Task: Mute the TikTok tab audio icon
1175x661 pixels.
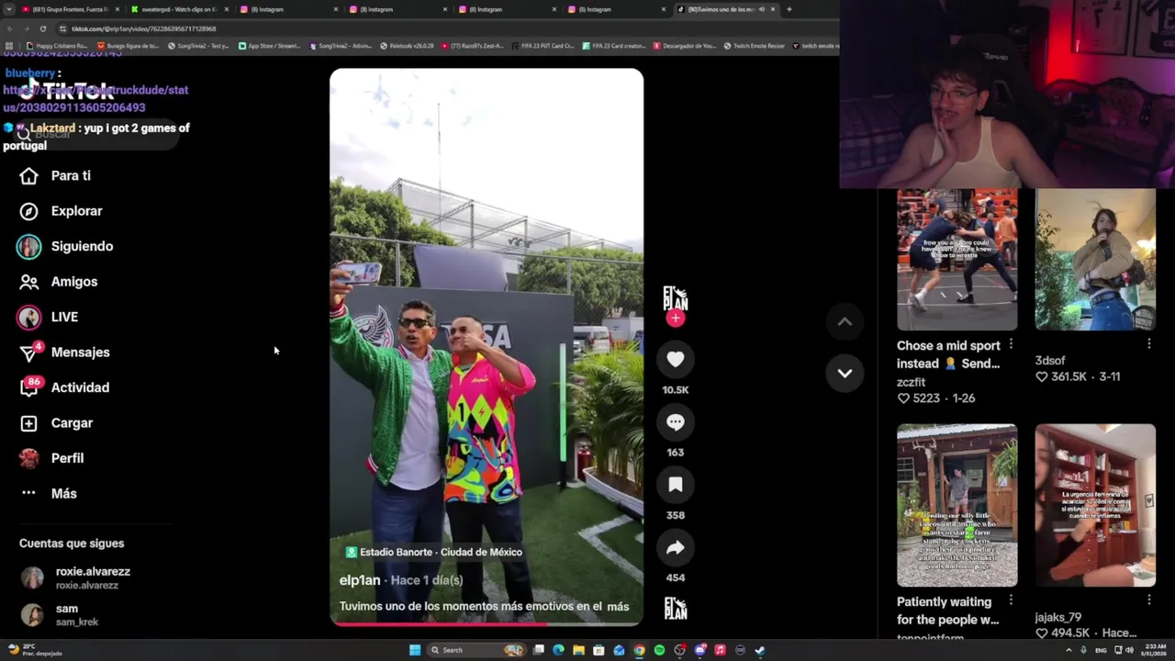Action: click(761, 9)
